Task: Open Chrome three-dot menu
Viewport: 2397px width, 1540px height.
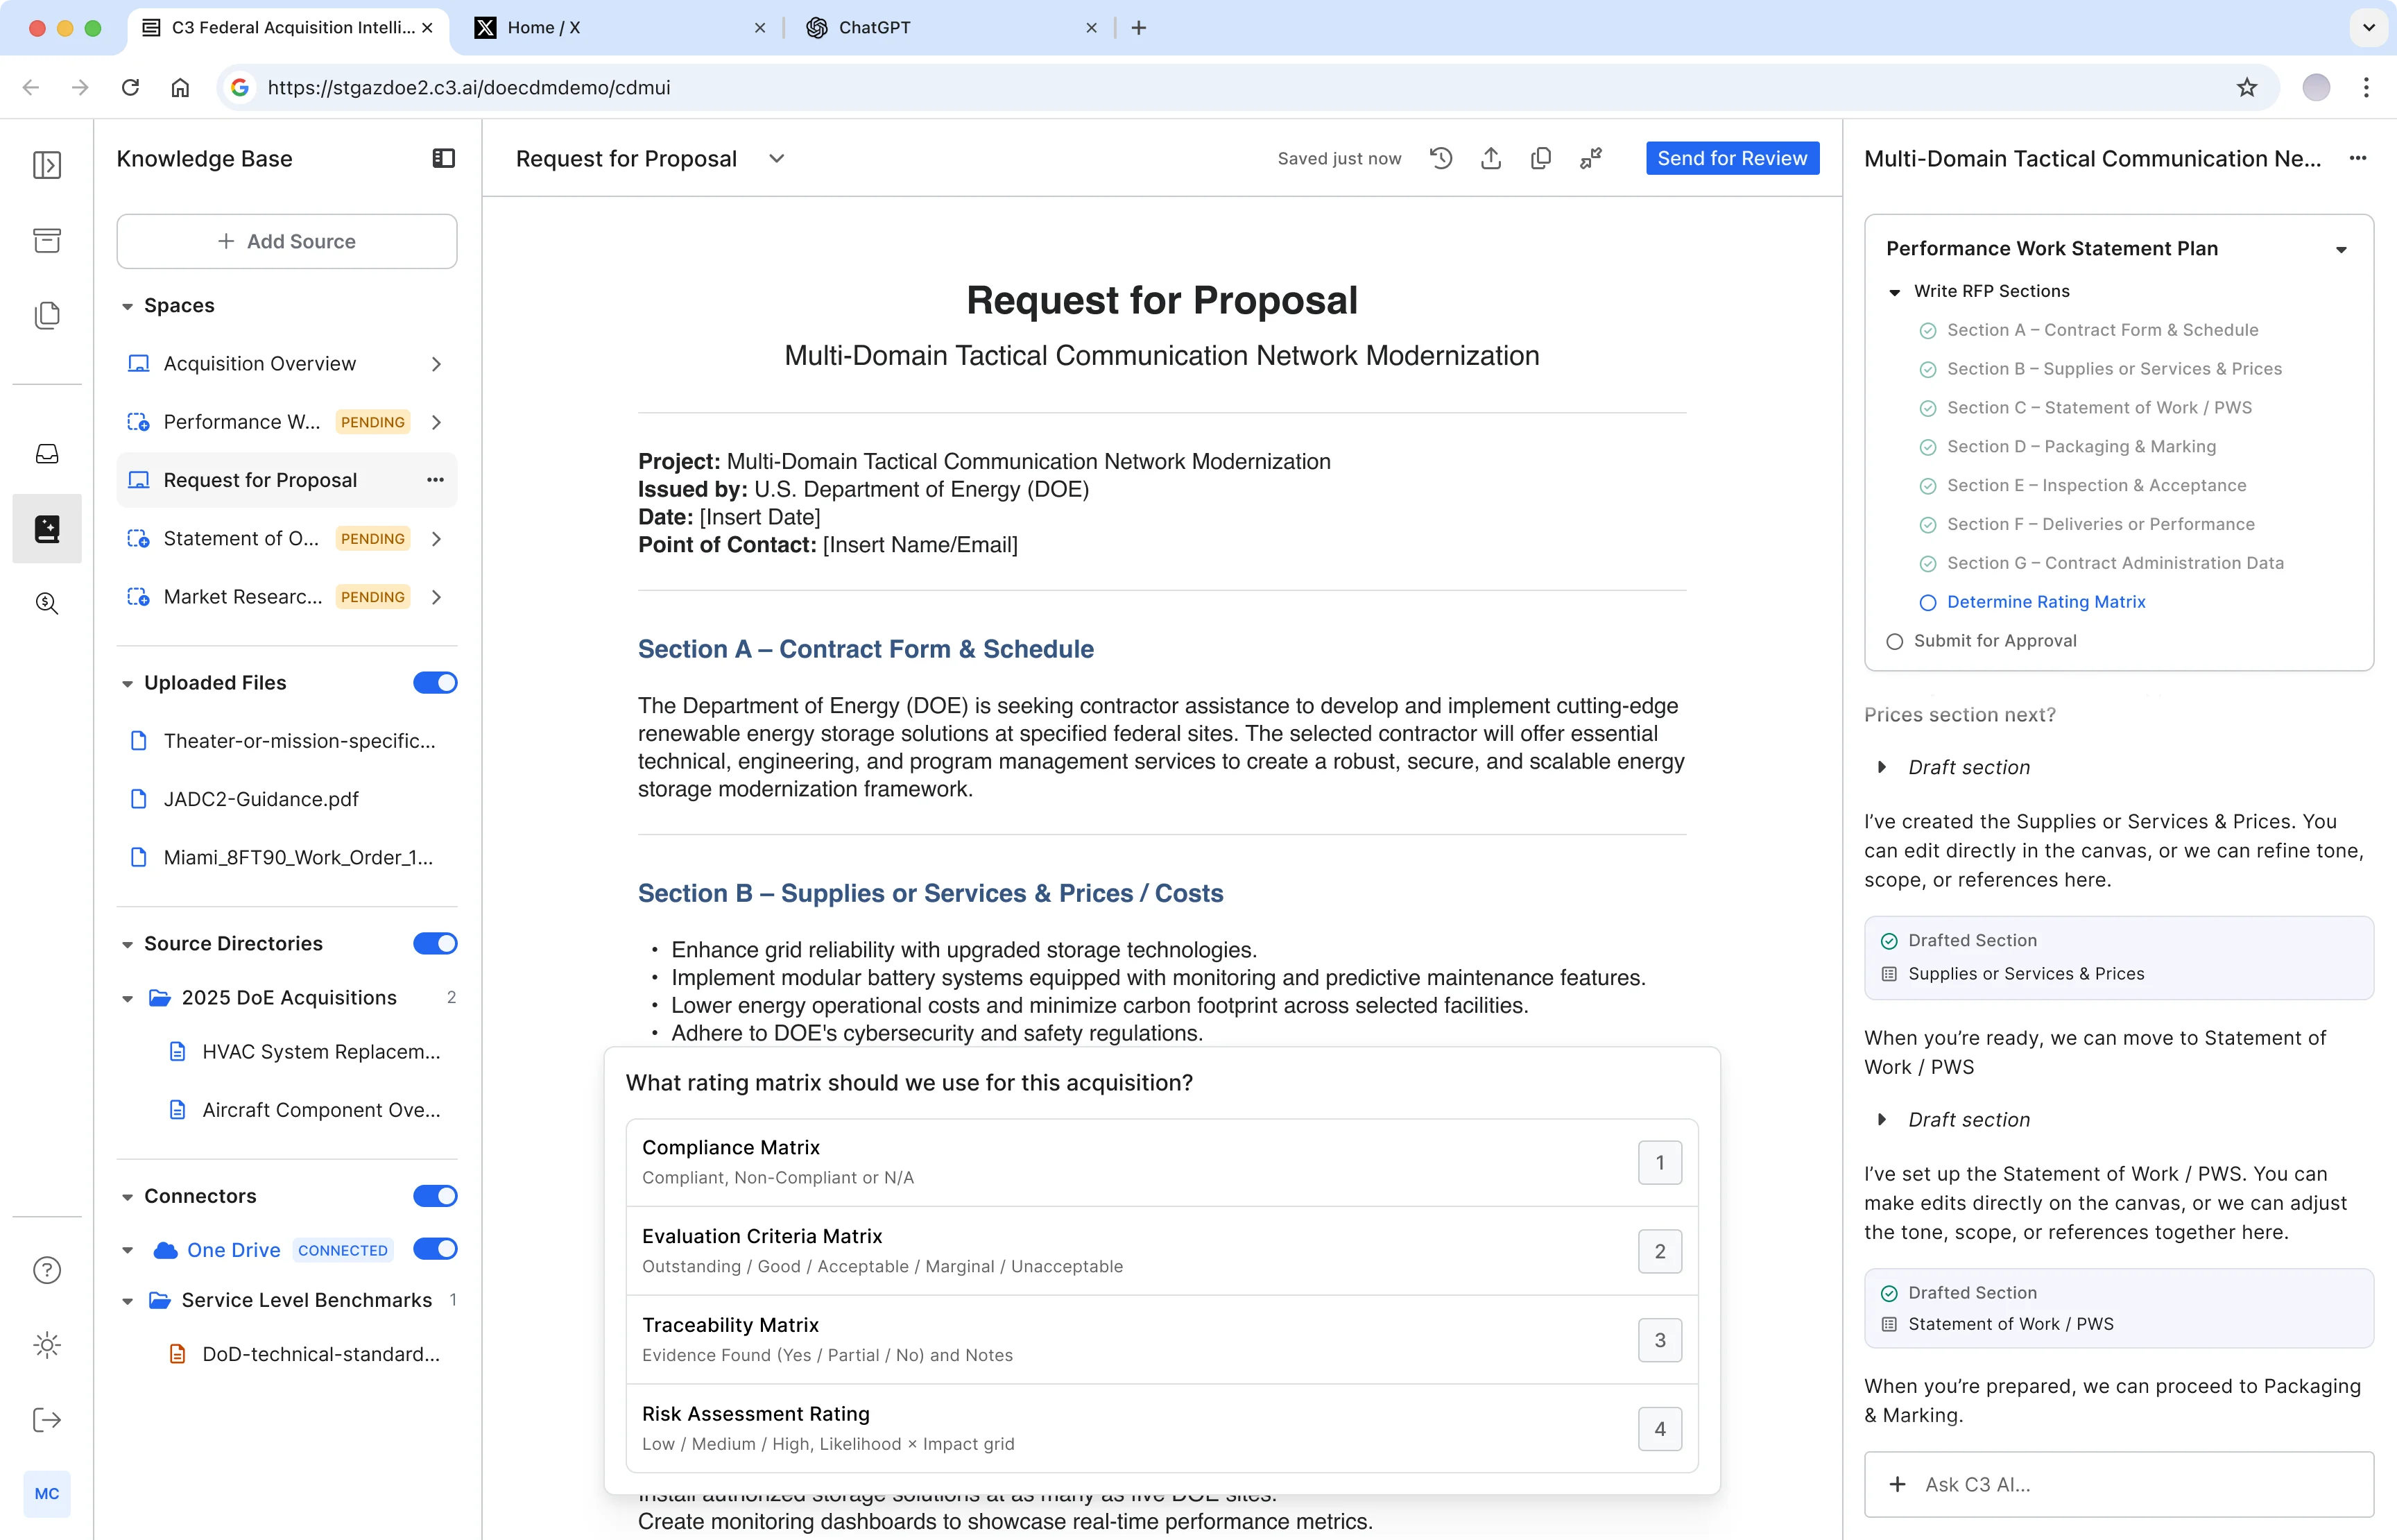Action: pos(2366,87)
